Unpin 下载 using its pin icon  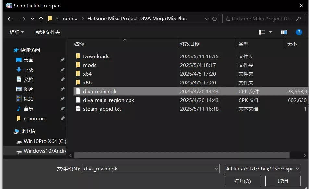coord(62,69)
